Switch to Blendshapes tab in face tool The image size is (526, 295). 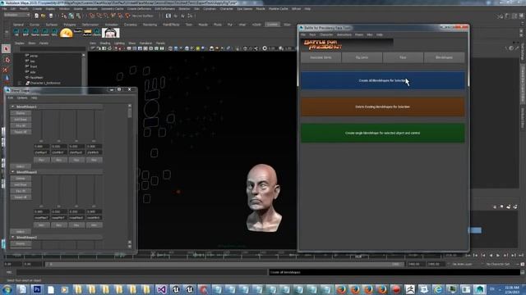(444, 57)
